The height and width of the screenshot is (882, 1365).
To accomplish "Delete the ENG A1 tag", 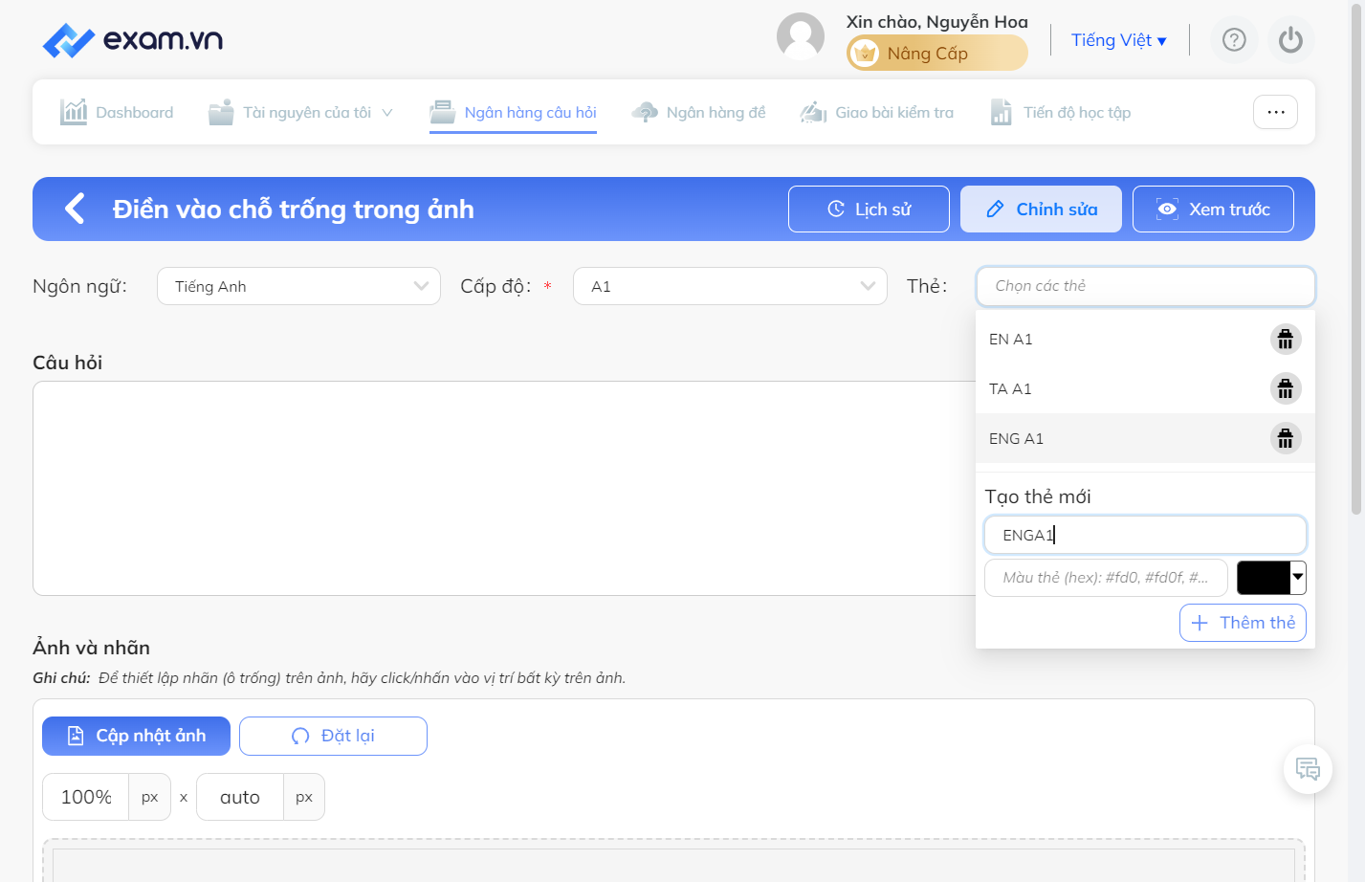I will click(1286, 438).
